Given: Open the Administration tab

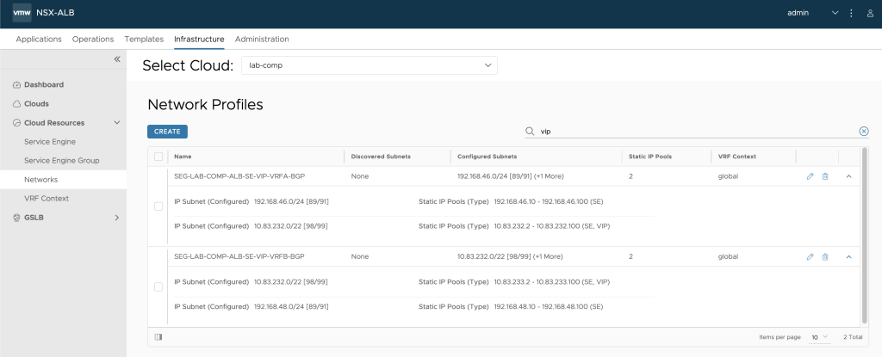Looking at the screenshot, I should (x=262, y=39).
